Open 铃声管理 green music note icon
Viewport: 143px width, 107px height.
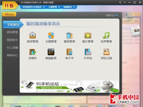106,35
